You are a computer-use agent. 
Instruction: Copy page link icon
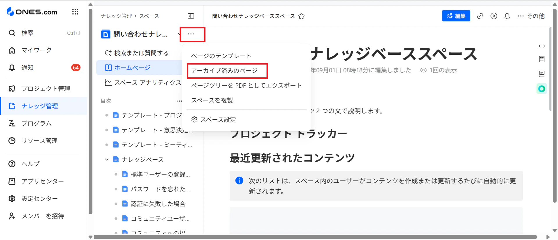[480, 16]
